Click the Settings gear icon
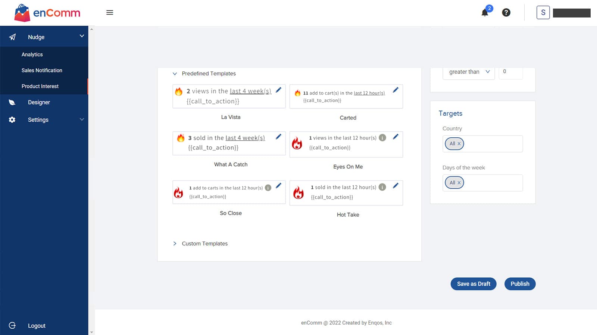Viewport: 597px width, 335px height. tap(12, 119)
